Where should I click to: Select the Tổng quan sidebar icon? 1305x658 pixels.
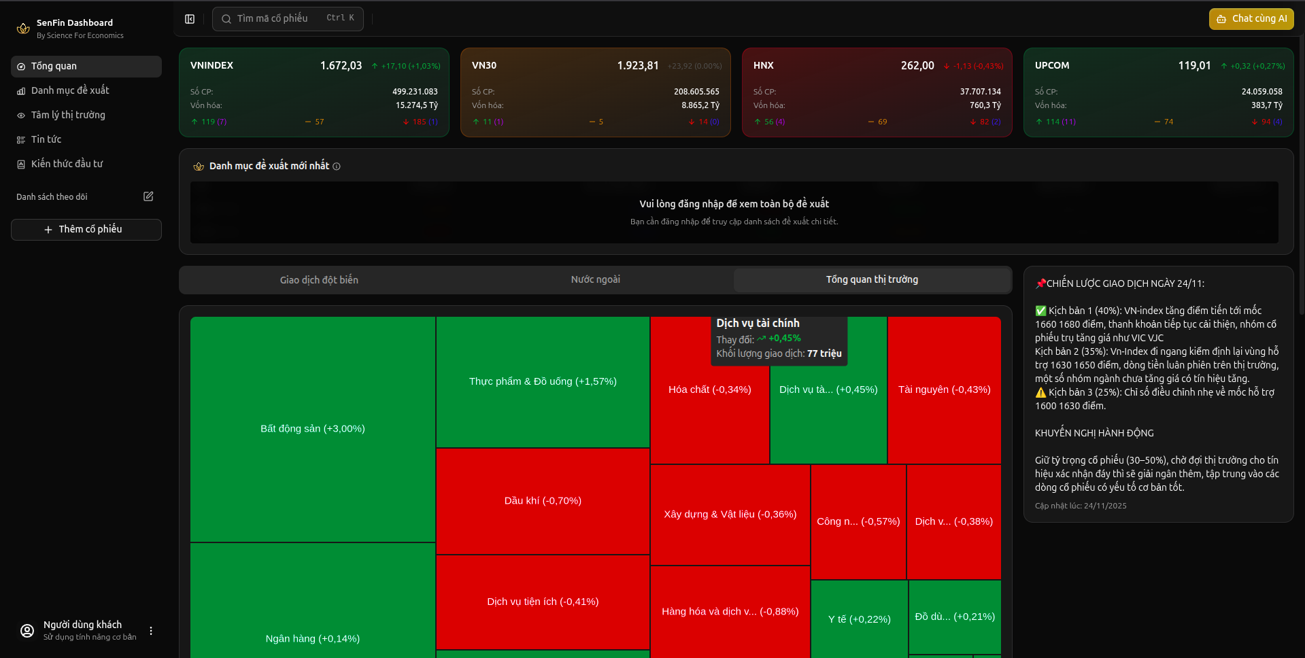[21, 66]
